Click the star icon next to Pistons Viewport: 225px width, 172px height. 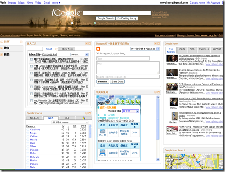click(x=28, y=150)
